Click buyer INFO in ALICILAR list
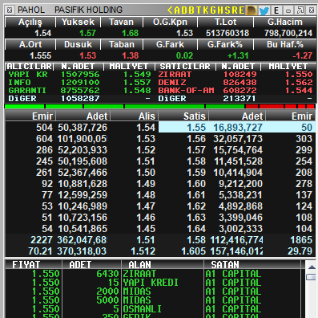Image resolution: width=318 pixels, height=318 pixels. coord(19,83)
